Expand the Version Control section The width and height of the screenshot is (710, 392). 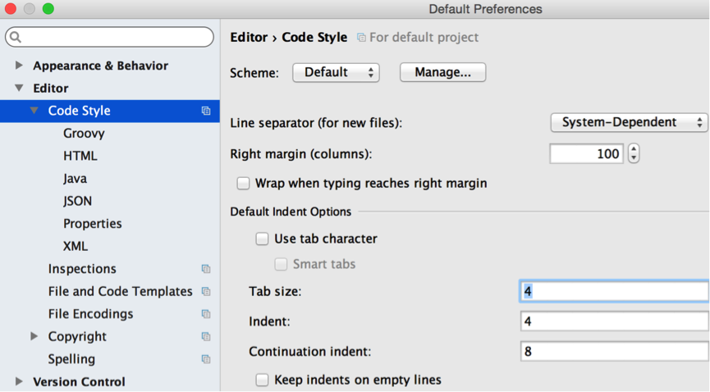(19, 381)
